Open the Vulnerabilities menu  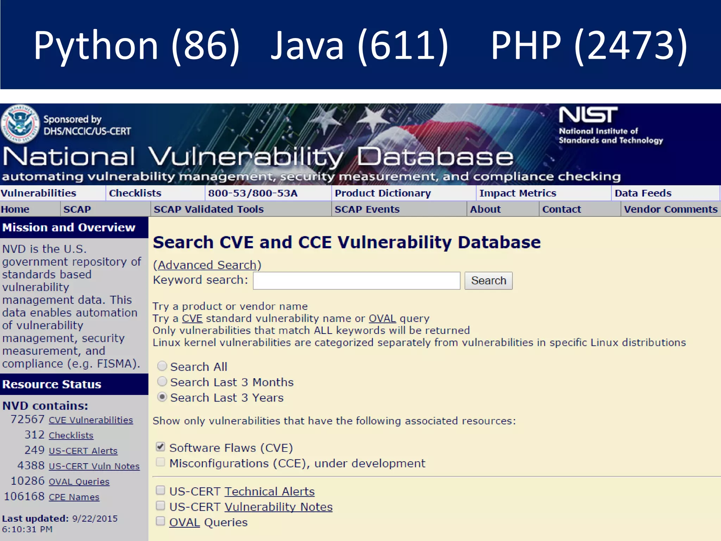(x=39, y=193)
